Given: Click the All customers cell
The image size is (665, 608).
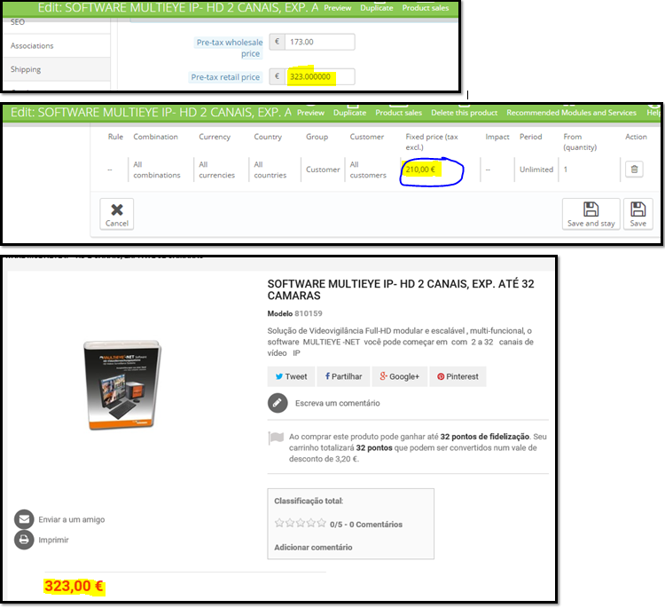Looking at the screenshot, I should pos(368,170).
